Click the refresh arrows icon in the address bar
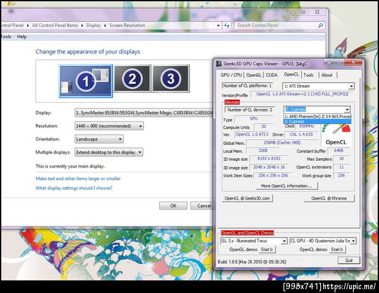This screenshot has width=379, height=293. point(227,25)
